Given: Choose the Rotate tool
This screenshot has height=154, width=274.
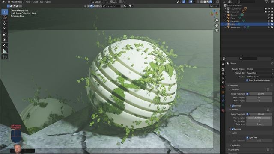Looking at the screenshot, I should pos(5,29).
